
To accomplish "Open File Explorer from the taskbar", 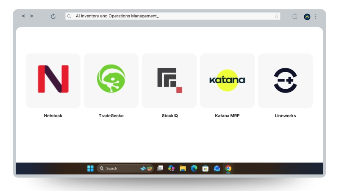I will pos(183,168).
